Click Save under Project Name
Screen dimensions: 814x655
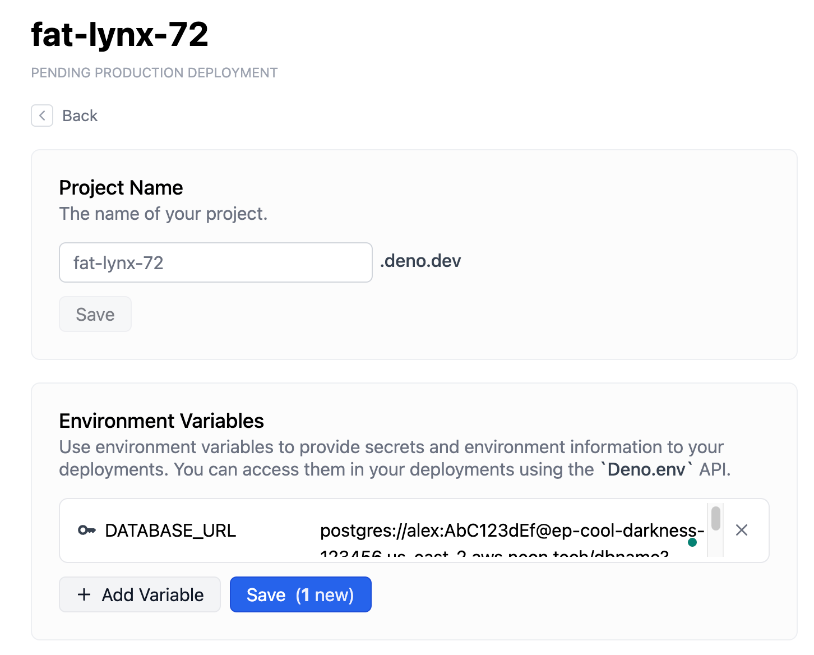tap(95, 314)
